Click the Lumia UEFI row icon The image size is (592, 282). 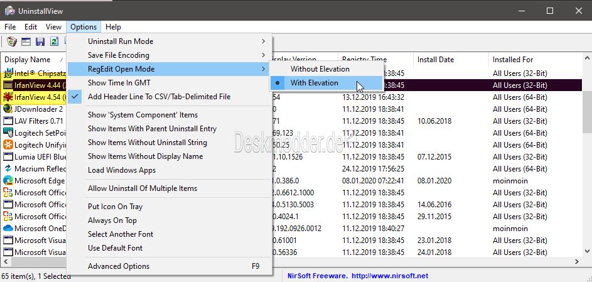coord(8,156)
